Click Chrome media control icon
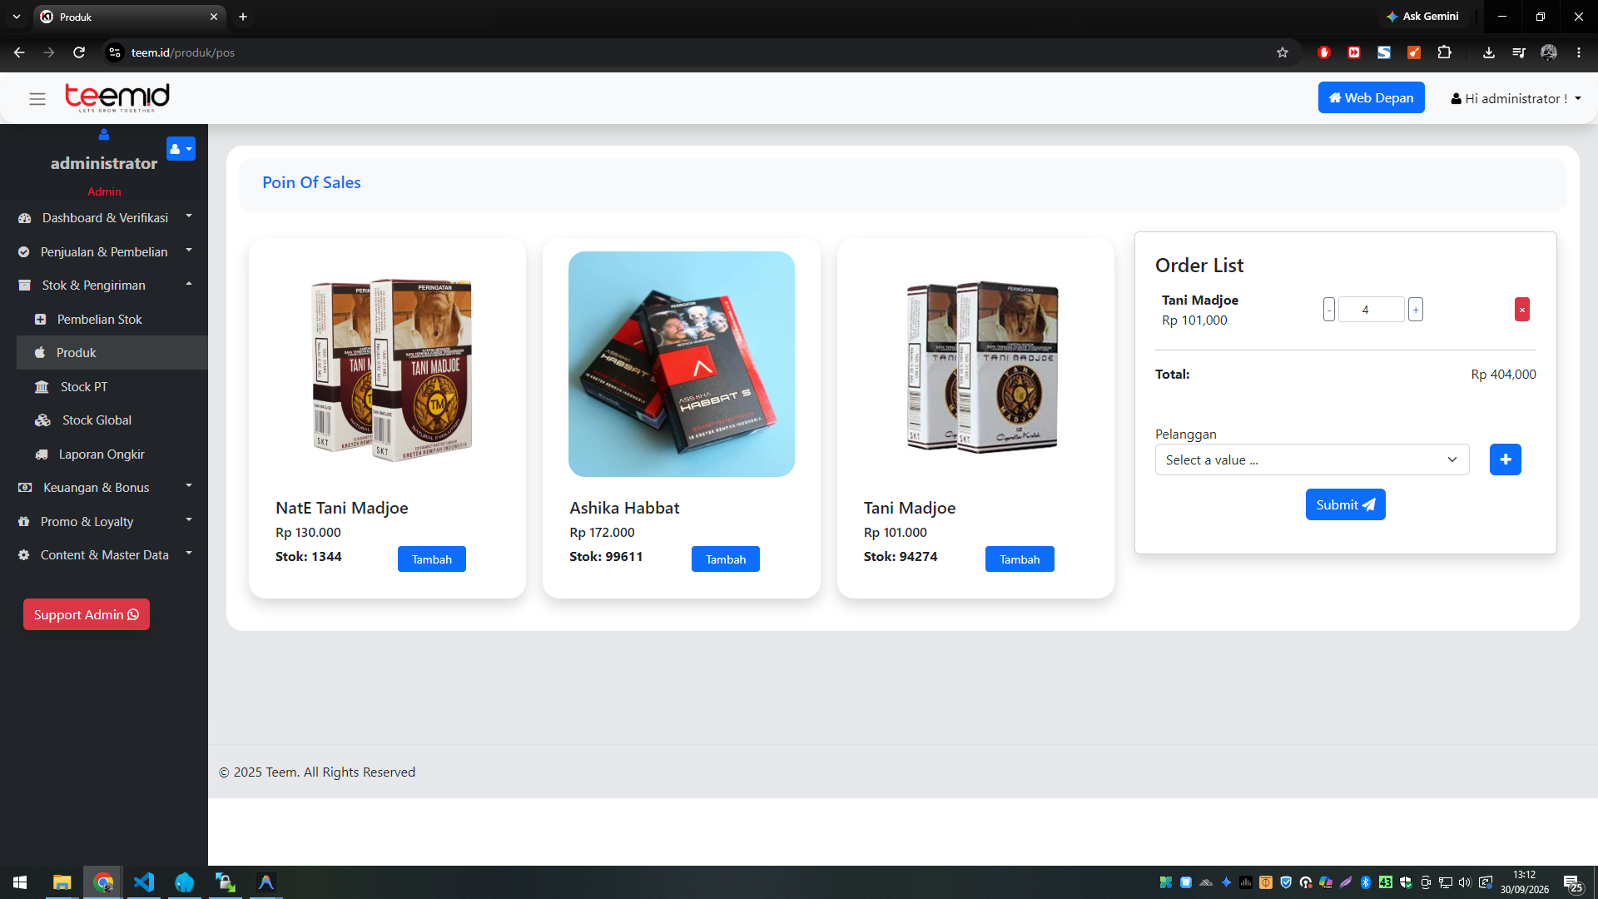1598x899 pixels. [x=1518, y=52]
